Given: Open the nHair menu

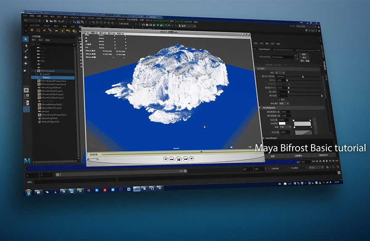Looking at the screenshot, I should coord(99,18).
